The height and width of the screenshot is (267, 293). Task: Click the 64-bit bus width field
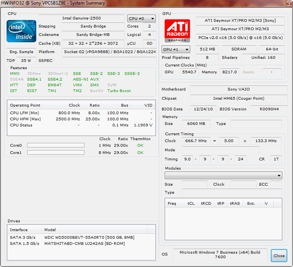coord(272,49)
